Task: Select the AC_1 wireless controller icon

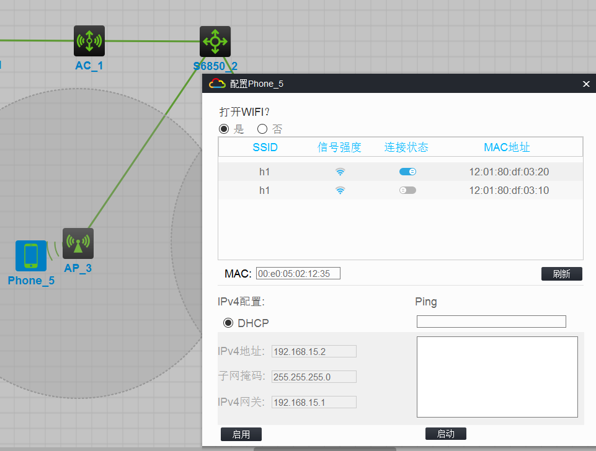Action: [x=89, y=41]
